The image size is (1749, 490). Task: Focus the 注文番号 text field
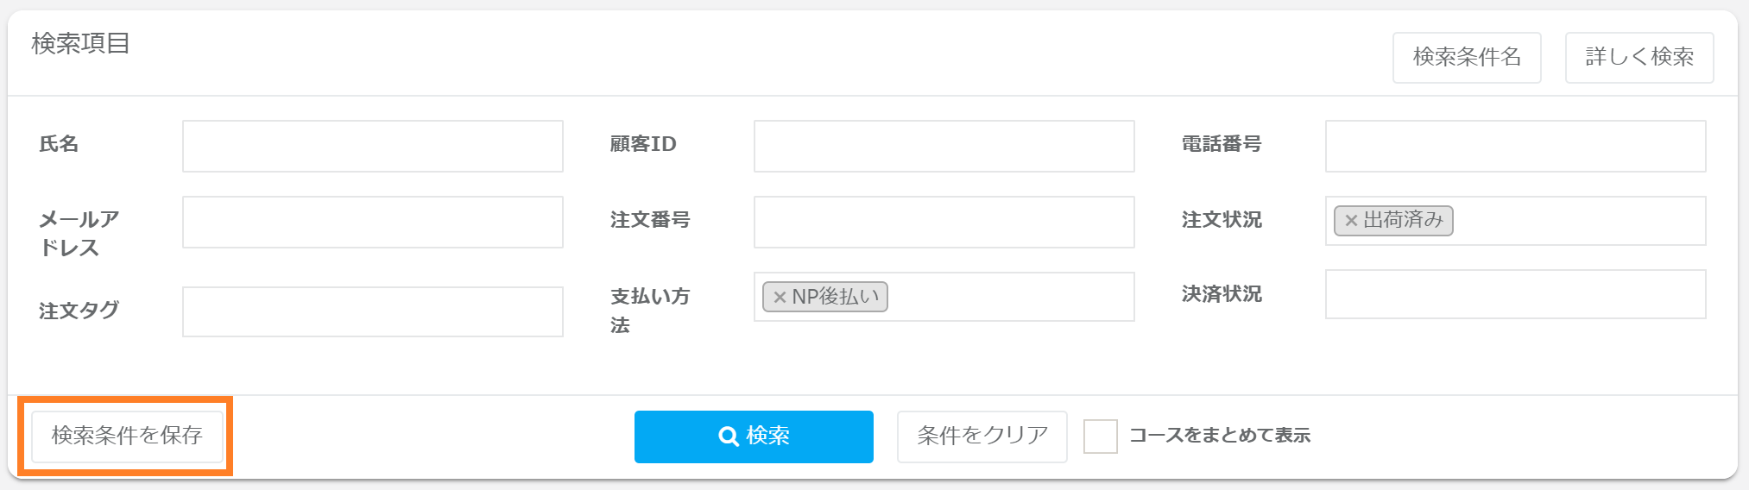pyautogui.click(x=944, y=222)
